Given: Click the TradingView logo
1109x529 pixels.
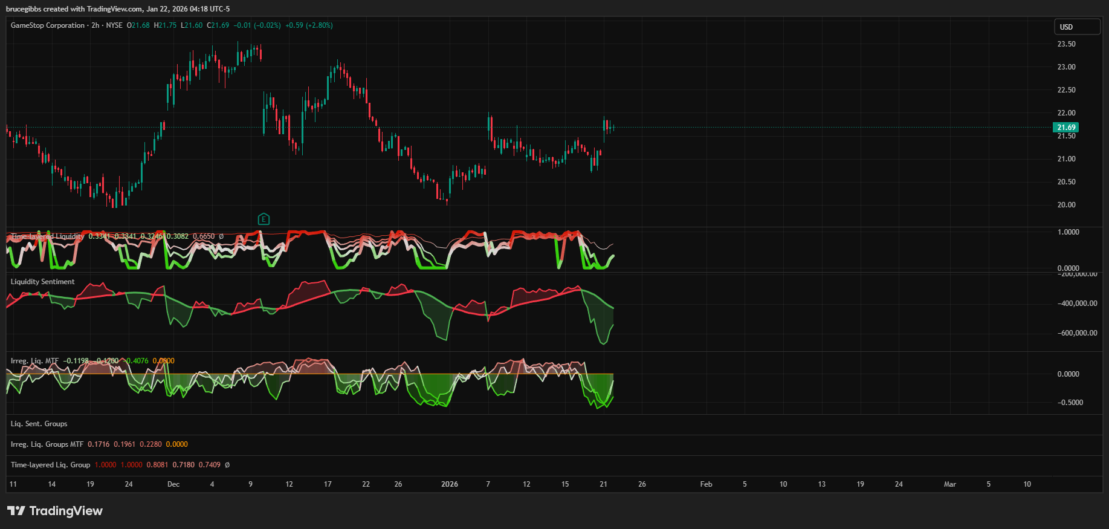Looking at the screenshot, I should coord(55,511).
